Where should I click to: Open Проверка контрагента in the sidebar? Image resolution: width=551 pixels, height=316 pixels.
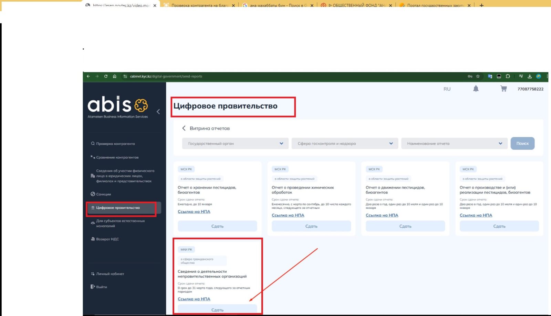point(115,144)
